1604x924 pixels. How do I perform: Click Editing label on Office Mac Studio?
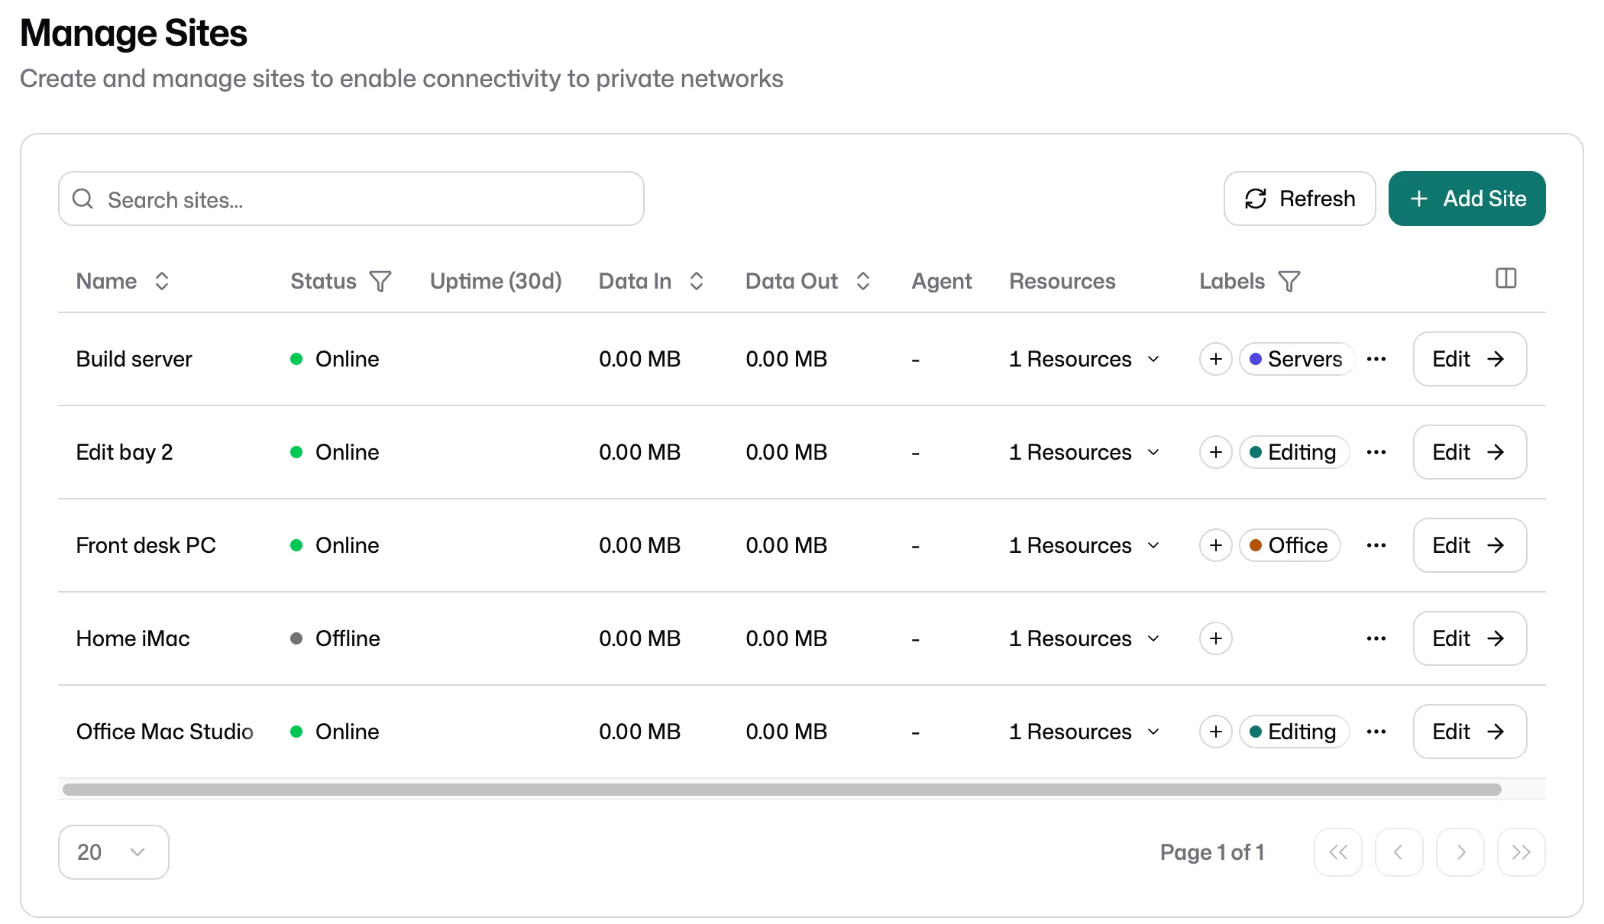click(x=1294, y=732)
